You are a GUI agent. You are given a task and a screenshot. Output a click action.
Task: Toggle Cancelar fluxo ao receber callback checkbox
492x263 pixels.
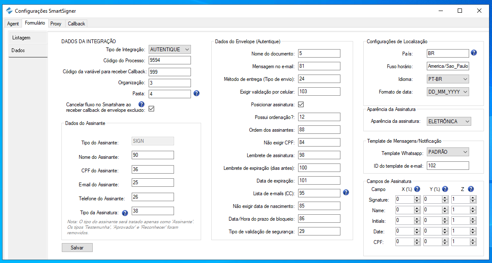click(151, 109)
